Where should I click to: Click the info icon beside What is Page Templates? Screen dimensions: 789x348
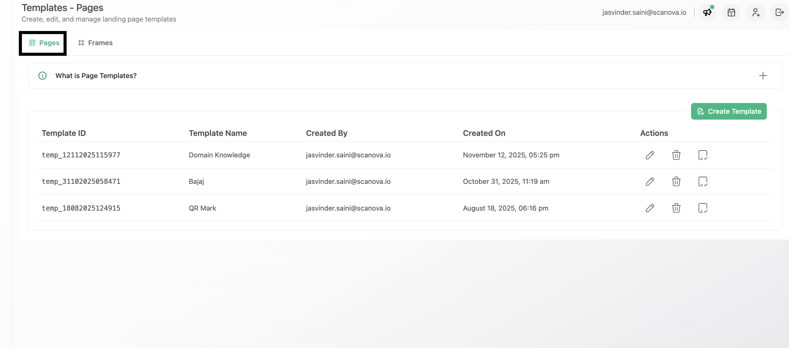coord(42,76)
